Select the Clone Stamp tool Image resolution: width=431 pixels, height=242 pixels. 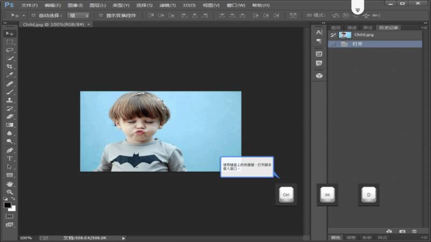10,100
